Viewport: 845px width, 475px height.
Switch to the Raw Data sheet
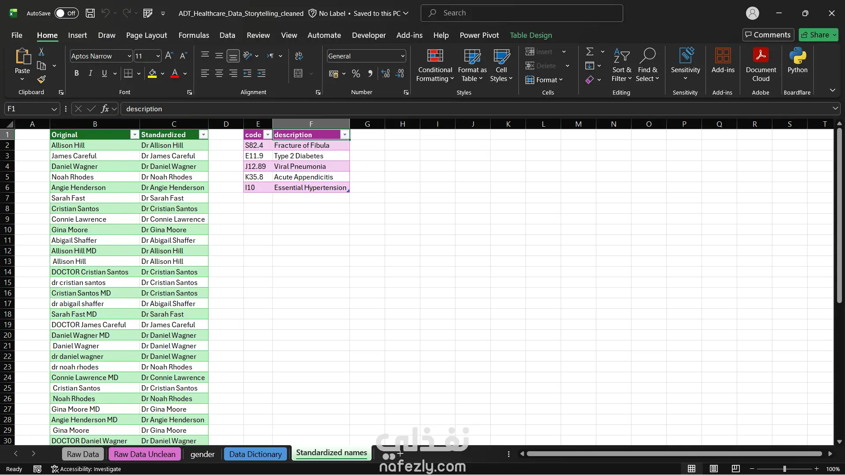(83, 454)
